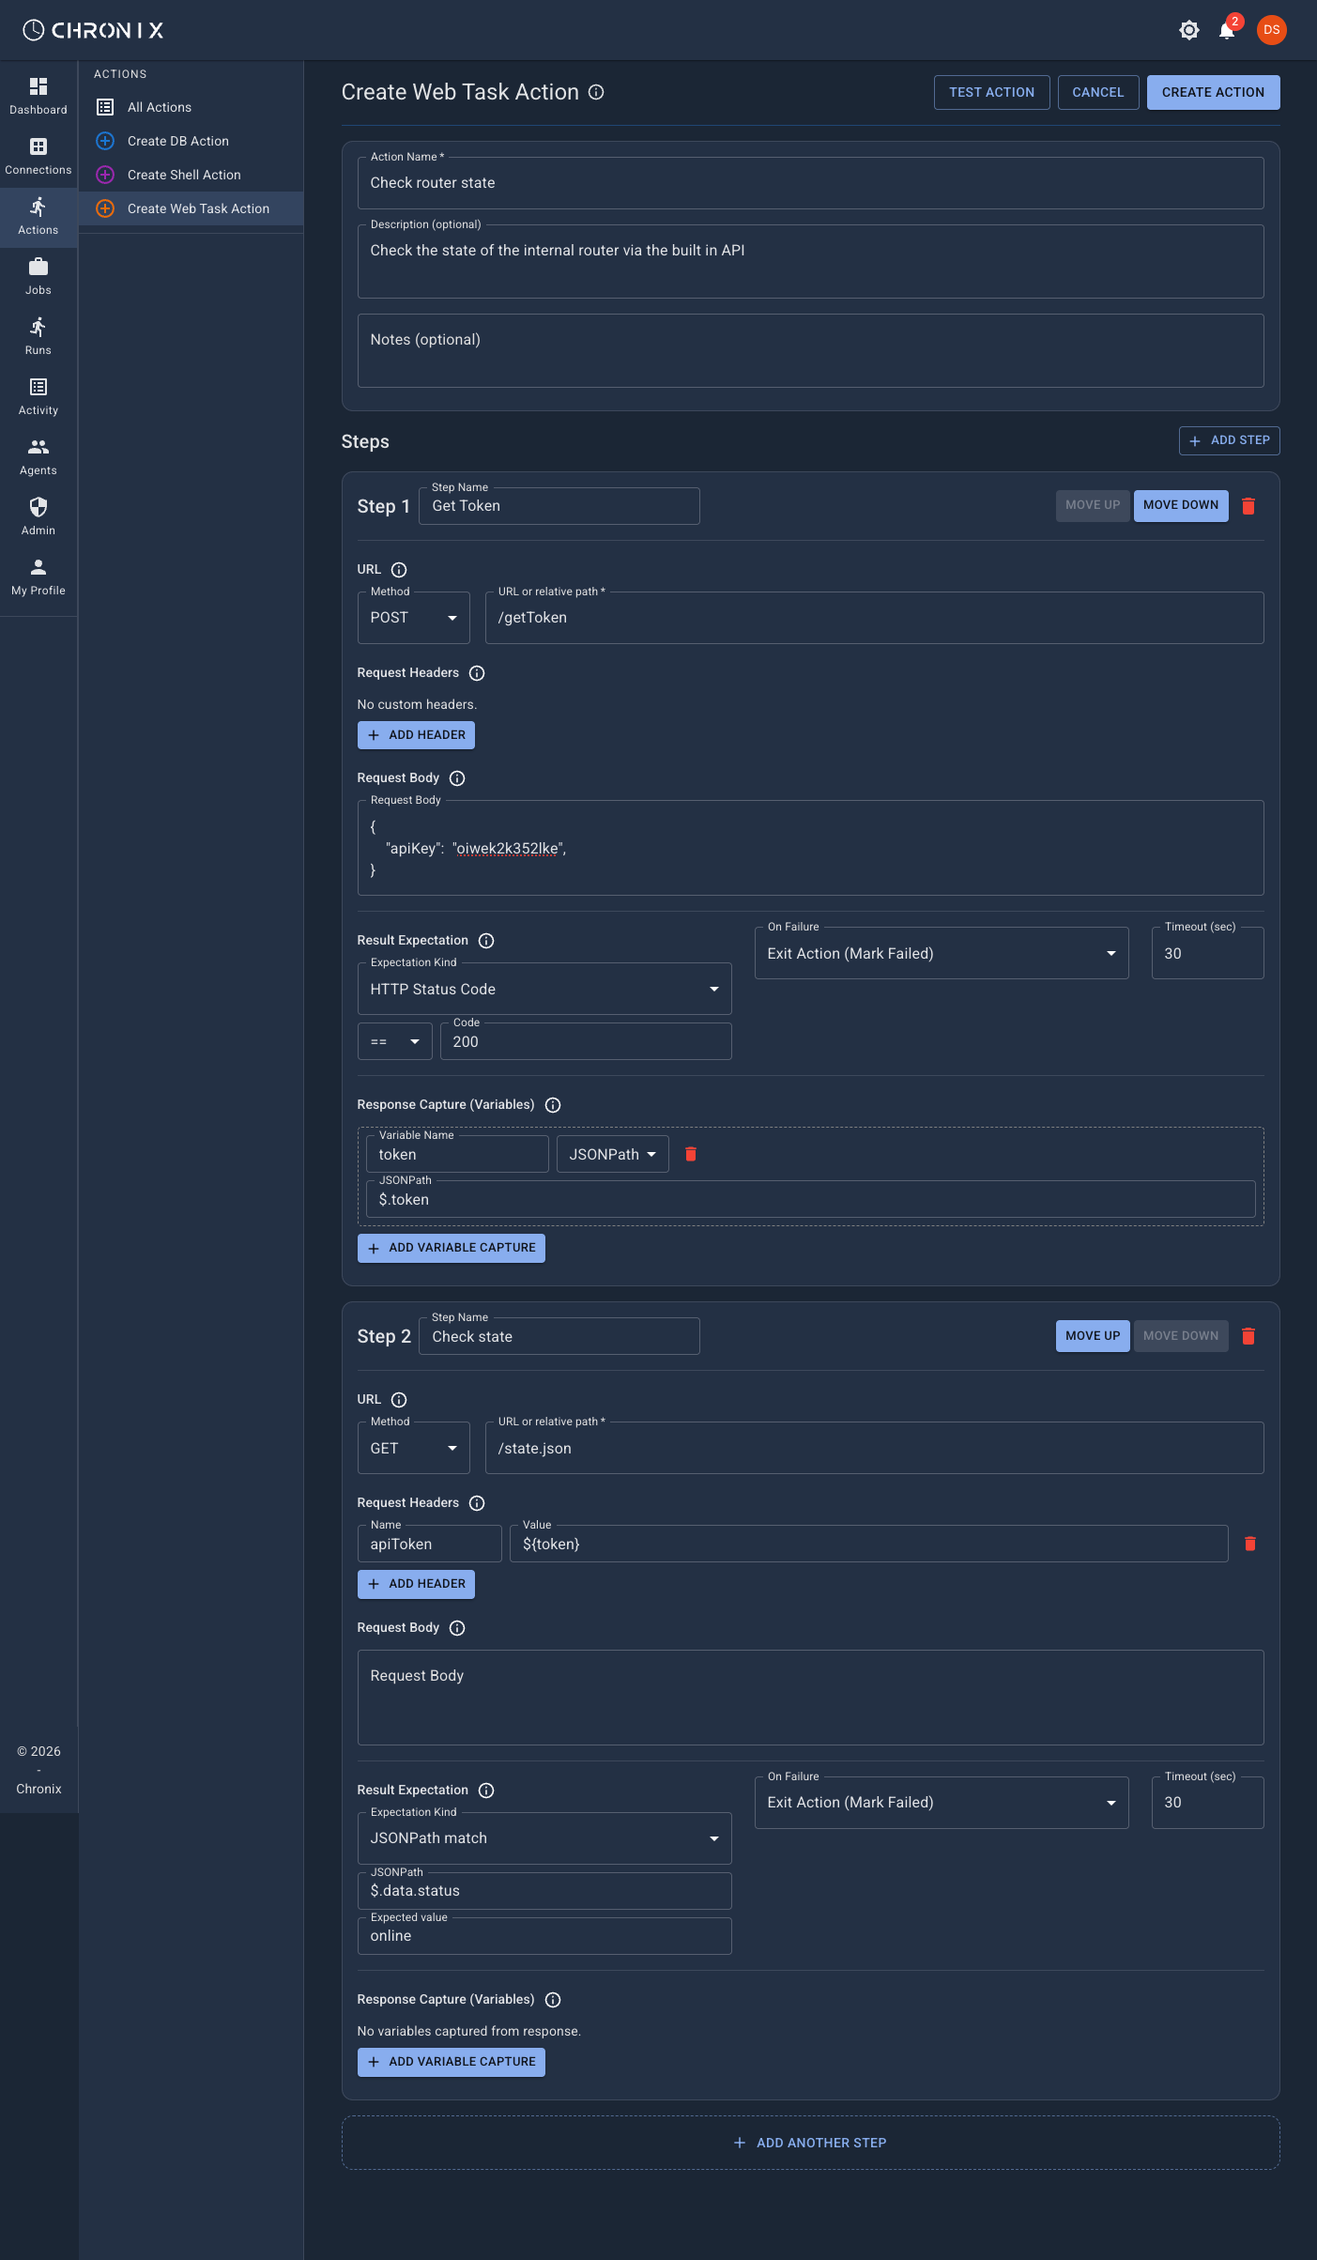Show URL info icon in Step 2
Viewport: 1317px width, 2260px height.
[399, 1400]
